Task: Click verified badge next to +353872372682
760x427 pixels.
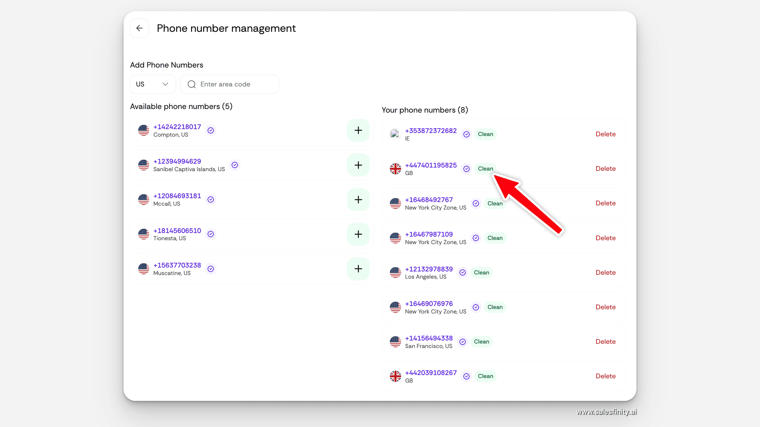Action: [466, 134]
